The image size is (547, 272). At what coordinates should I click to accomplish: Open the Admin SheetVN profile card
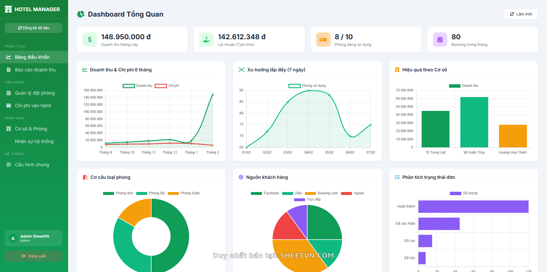pos(33,238)
